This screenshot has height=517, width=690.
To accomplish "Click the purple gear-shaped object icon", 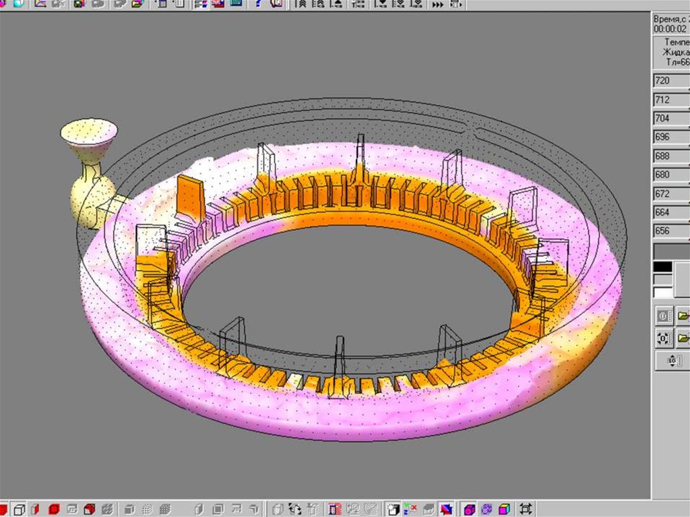I will pyautogui.click(x=487, y=509).
